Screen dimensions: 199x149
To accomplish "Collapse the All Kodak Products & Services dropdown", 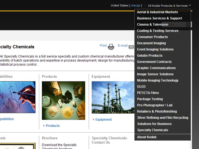I will pyautogui.click(x=169, y=6).
